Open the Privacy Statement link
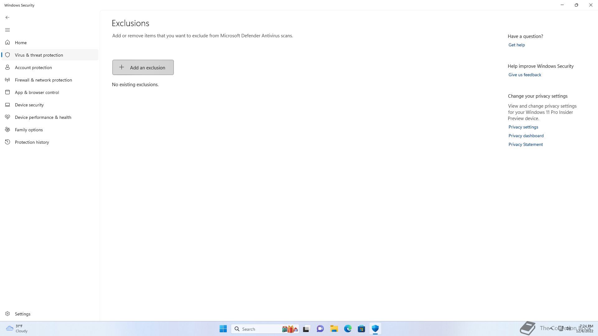598x336 pixels. pyautogui.click(x=525, y=144)
